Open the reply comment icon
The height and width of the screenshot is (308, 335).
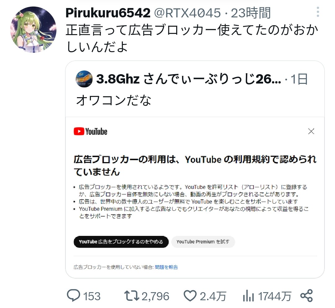tap(74, 296)
